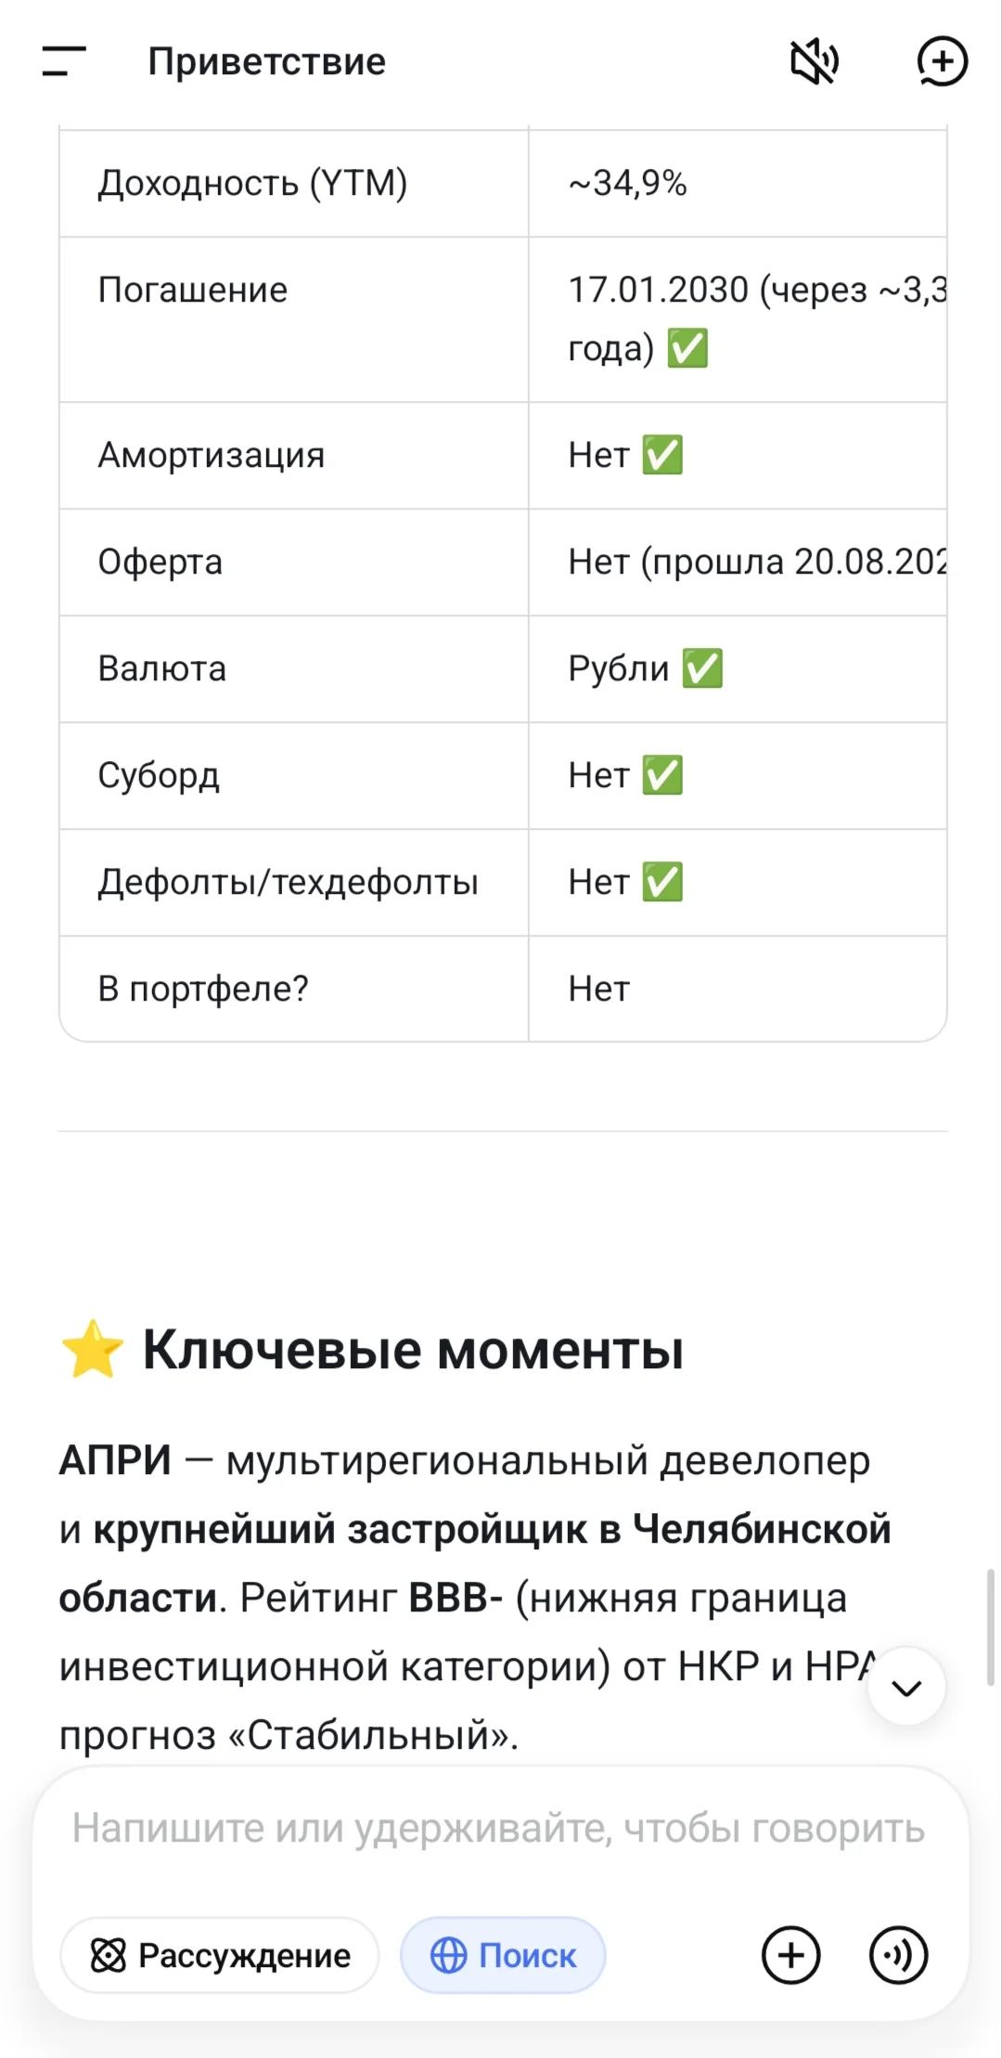1002x2058 pixels.
Task: Click the green checkmark in Амортизация row
Action: click(x=662, y=455)
